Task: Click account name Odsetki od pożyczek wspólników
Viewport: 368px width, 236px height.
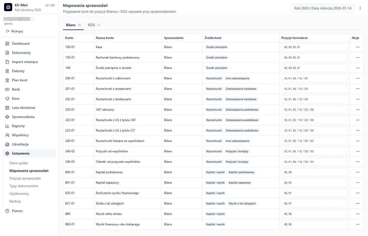Action: pos(118,162)
